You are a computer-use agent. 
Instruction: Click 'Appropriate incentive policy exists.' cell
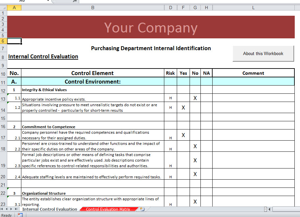click(93, 98)
